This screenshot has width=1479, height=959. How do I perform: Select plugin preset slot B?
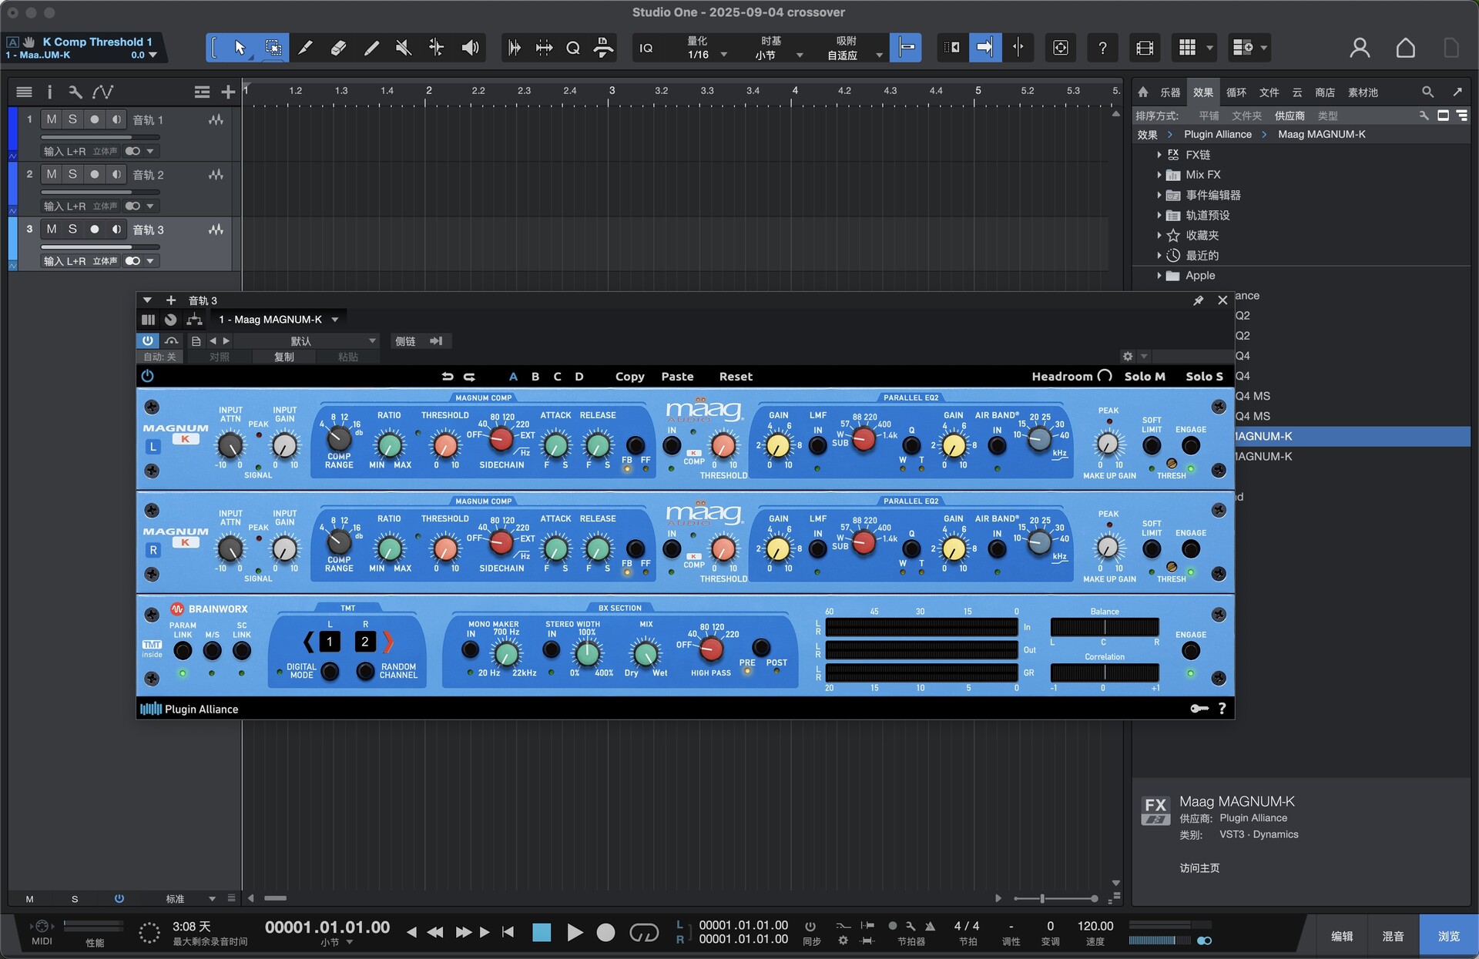535,376
